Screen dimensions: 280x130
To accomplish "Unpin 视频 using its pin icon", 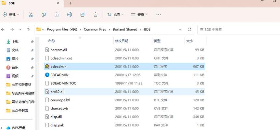I will click(x=32, y=76).
